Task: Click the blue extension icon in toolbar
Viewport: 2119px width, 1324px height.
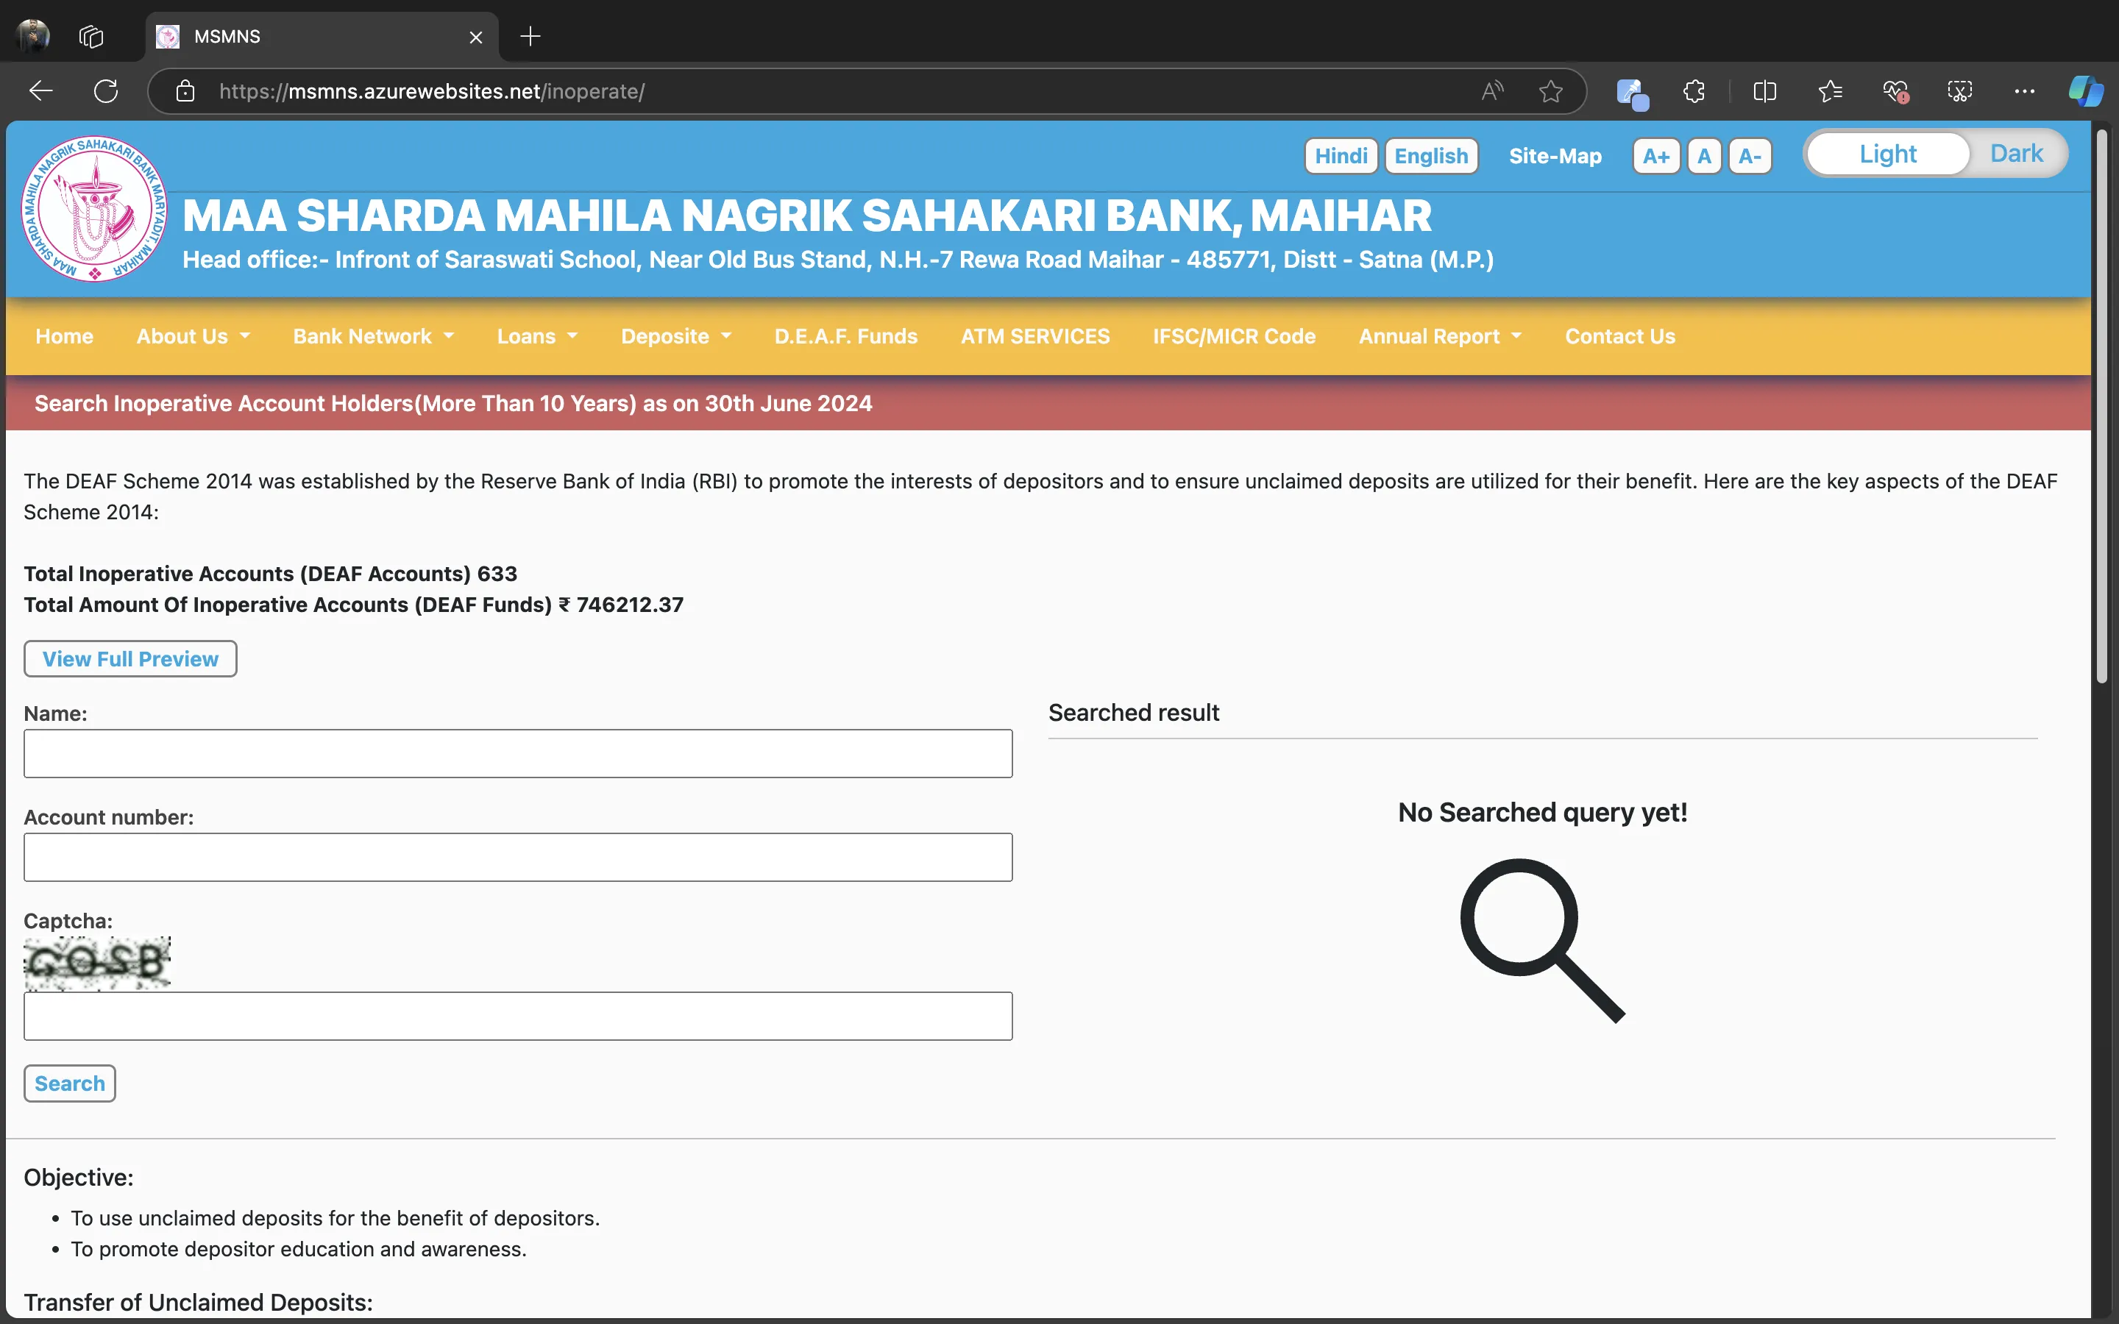Action: (1631, 93)
